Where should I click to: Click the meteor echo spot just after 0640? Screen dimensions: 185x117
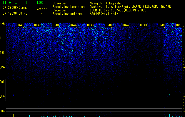tap(13, 95)
